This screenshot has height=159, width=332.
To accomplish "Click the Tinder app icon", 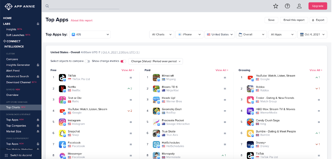I will point(250,100).
